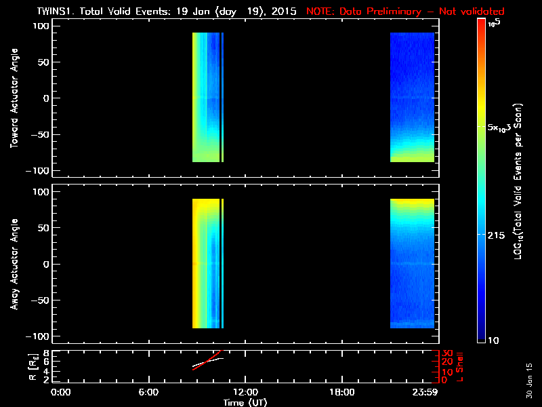This screenshot has width=542, height=407.
Task: Click the LOG10 Total Valid Events colorbar label
Action: tap(520, 183)
